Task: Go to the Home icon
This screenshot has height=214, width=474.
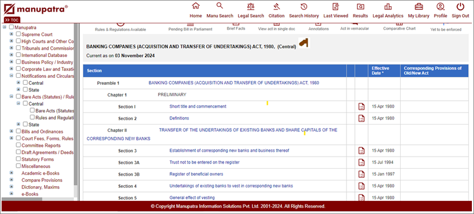Action: coord(195,6)
